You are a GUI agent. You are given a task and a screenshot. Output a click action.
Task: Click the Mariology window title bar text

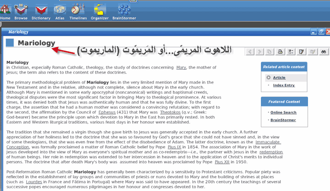click(x=18, y=32)
